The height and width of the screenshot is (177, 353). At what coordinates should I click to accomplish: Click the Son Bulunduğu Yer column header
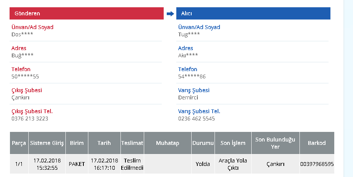(275, 143)
